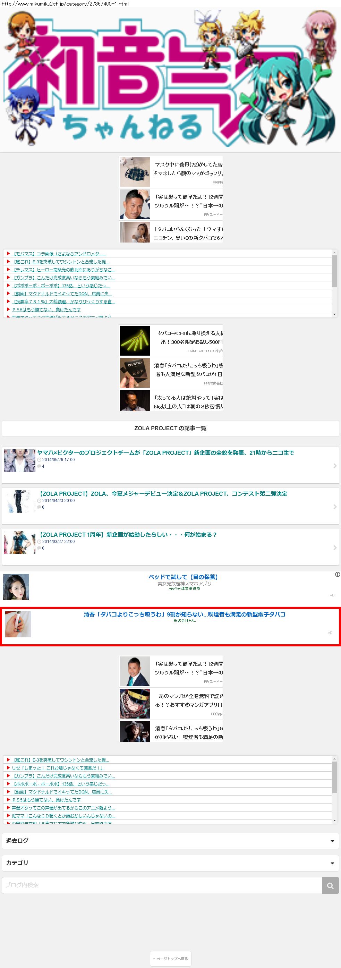Viewport: 341px width, 968px height.
Task: Click the chevron arrow on the Yamaha×Victor article
Action: [335, 466]
